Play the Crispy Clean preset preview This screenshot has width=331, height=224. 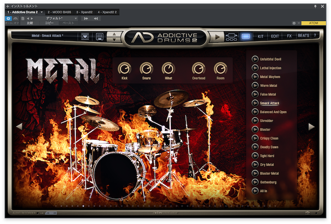[255, 138]
